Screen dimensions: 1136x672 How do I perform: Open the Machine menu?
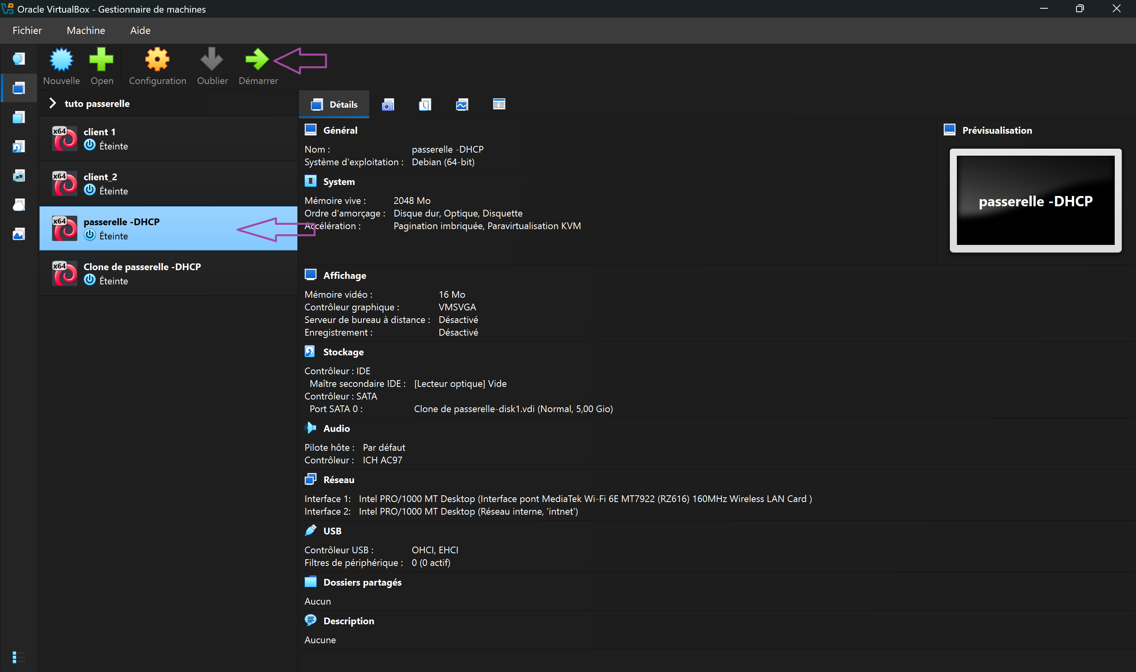point(86,30)
